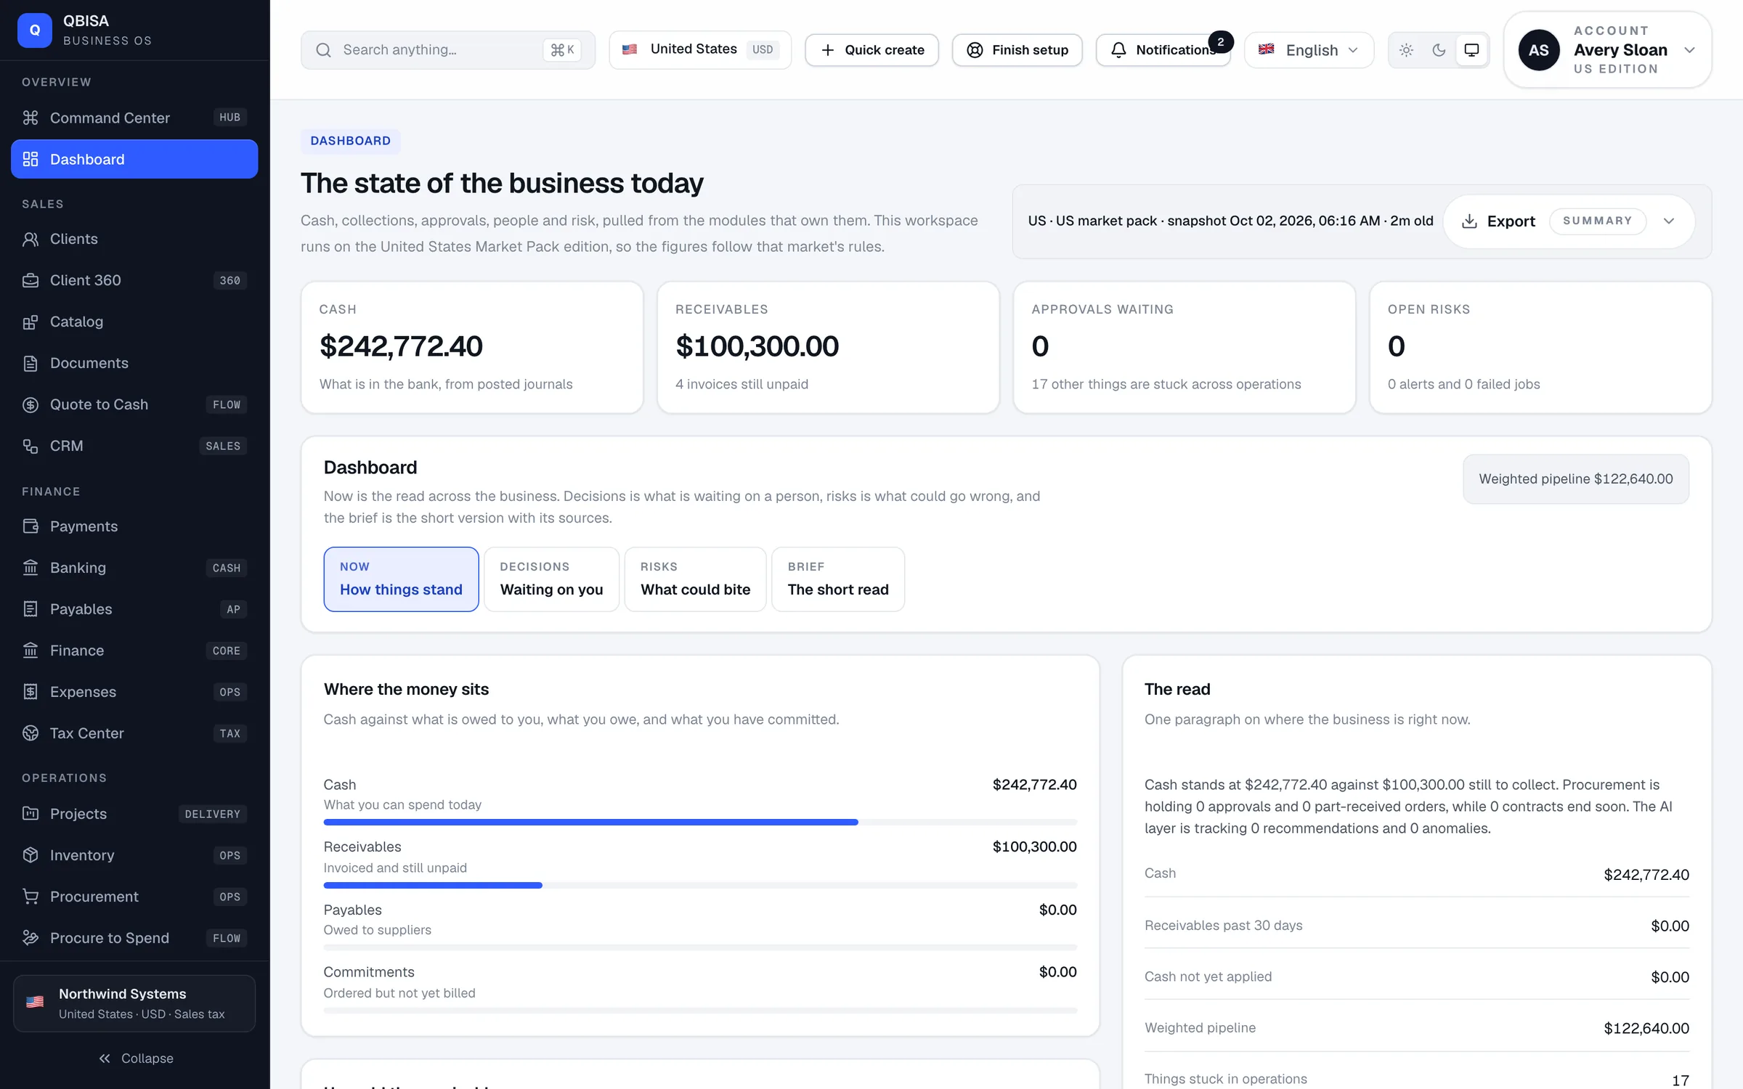
Task: Click the Finish setup button
Action: pos(1017,50)
